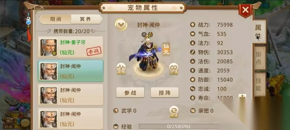Select 封神·姜子牙 in the pet list
Viewport: 290px width, 130px height.
tap(71, 47)
